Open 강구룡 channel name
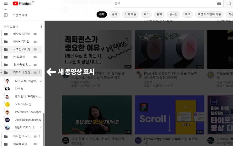Screen dimensions: 233x146 pos(19,89)
